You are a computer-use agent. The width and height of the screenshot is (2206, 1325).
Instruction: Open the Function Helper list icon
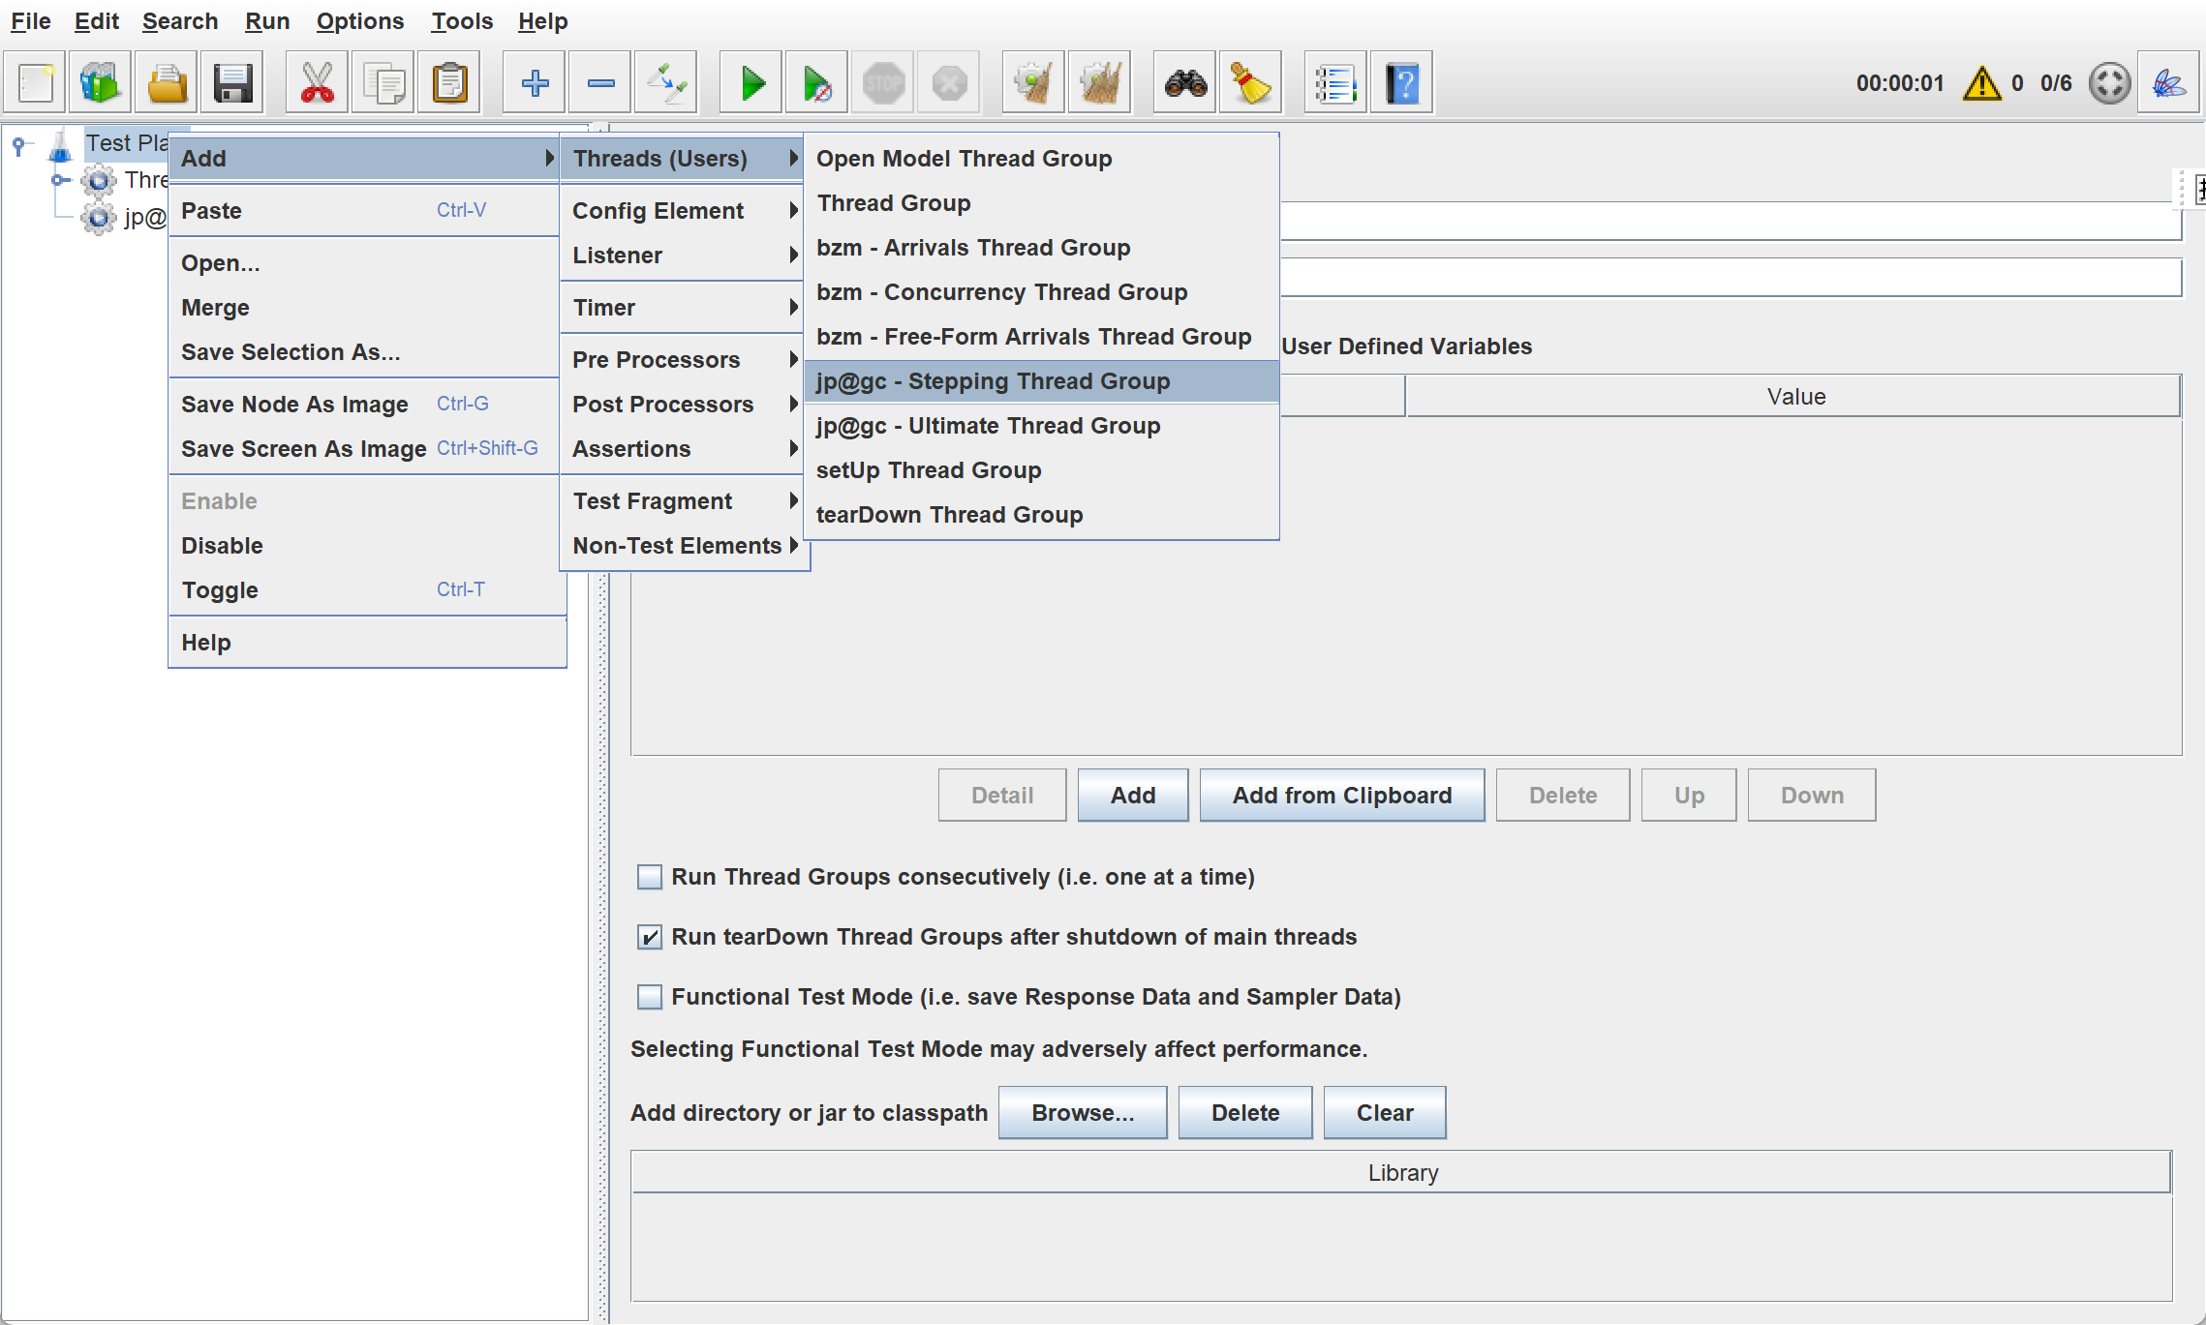coord(1334,83)
